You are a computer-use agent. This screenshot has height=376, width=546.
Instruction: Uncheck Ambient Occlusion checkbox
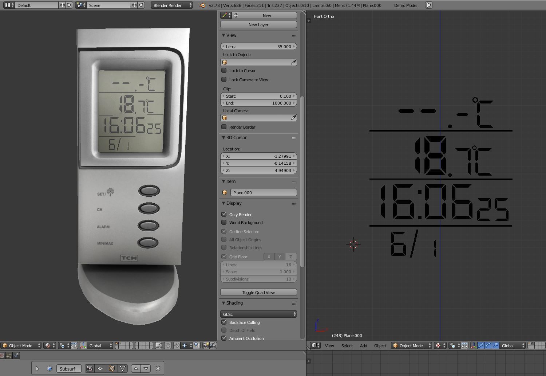[x=224, y=338]
